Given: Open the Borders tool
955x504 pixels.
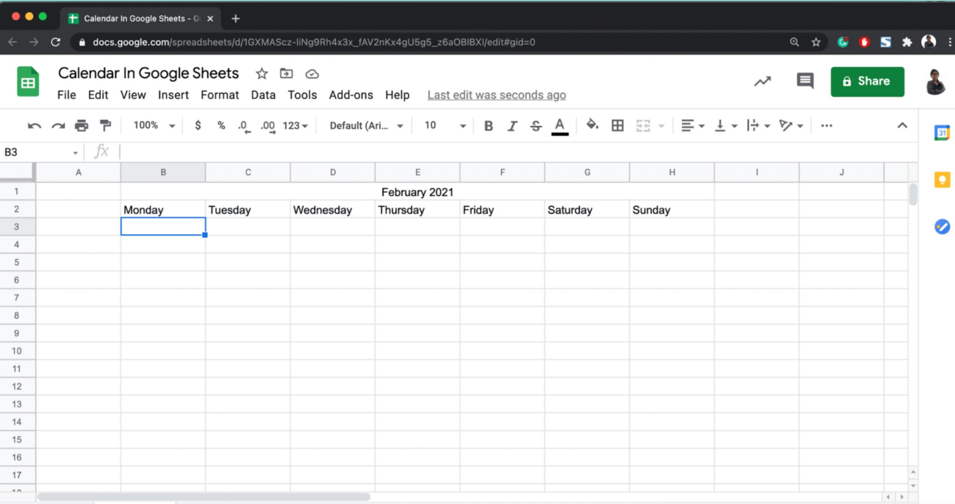Looking at the screenshot, I should [x=617, y=125].
